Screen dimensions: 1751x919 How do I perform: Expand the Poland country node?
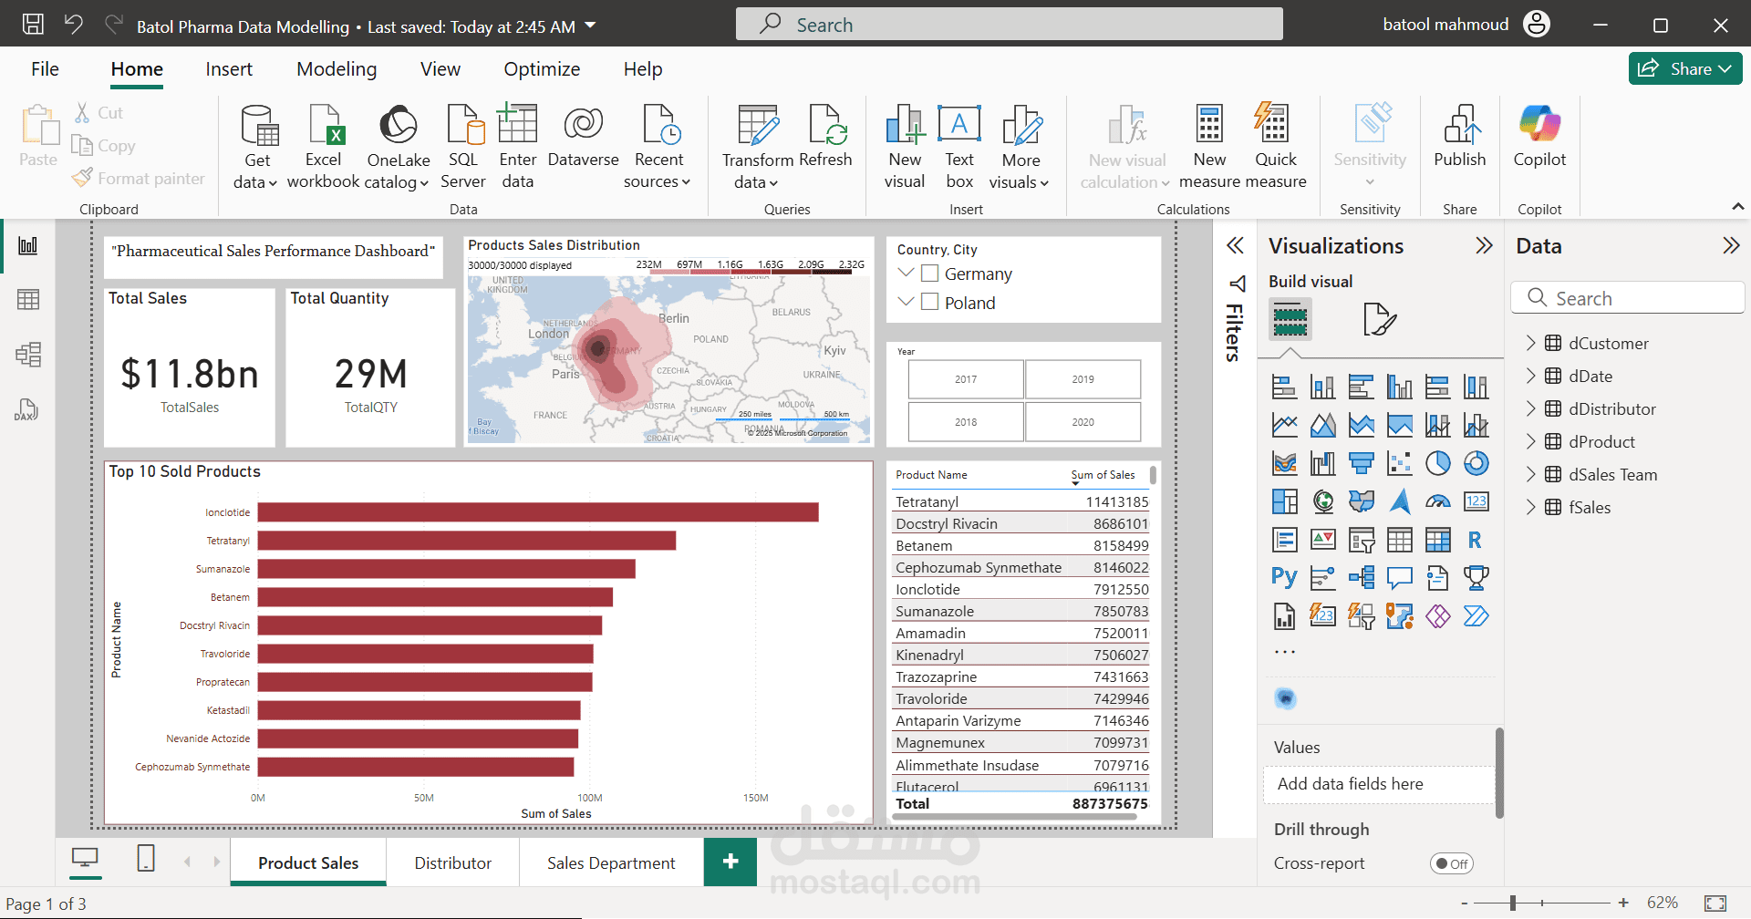point(906,301)
